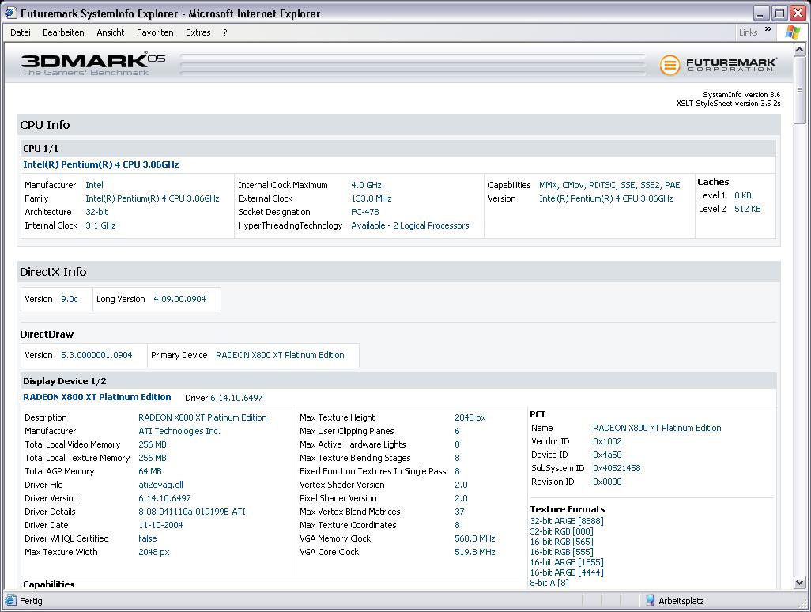The image size is (811, 612).
Task: Select the Internal Clock value 3.1 GHz
Action: (101, 225)
